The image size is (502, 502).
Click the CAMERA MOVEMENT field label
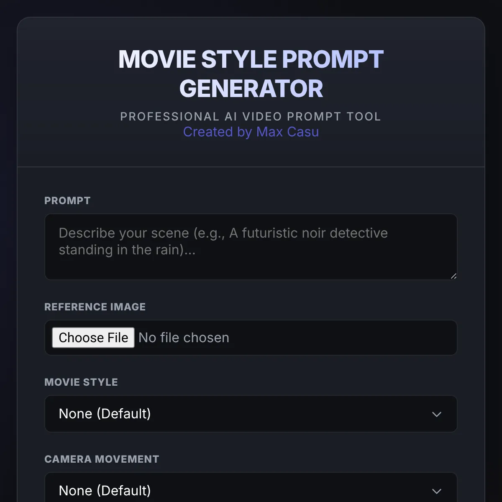coord(102,459)
